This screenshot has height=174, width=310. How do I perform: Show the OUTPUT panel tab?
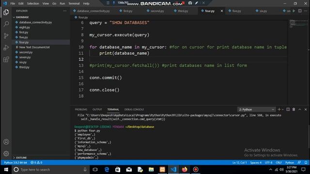(97, 109)
